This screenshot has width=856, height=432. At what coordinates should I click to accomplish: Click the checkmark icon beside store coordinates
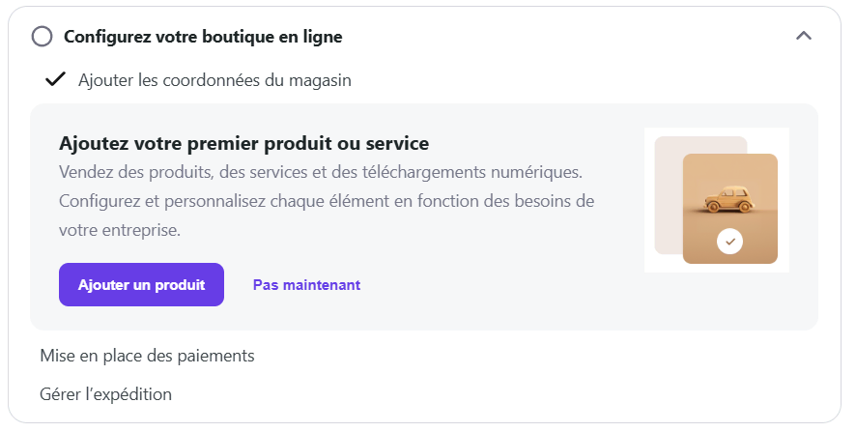tap(56, 79)
